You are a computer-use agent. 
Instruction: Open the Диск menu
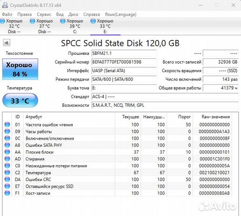point(73,14)
